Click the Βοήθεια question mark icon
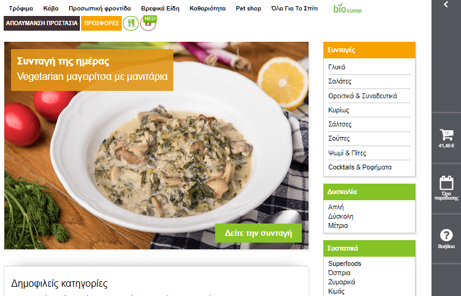 click(x=446, y=239)
